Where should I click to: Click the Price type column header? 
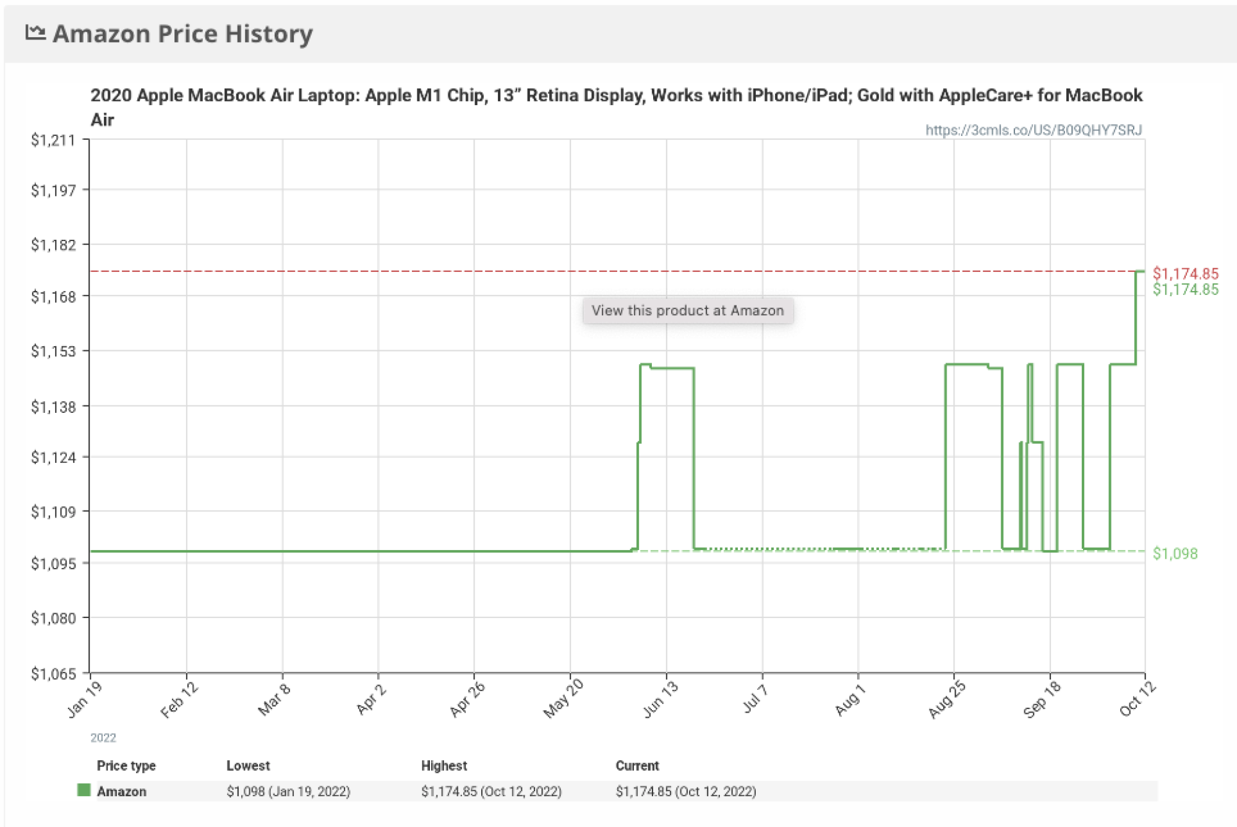coord(126,765)
